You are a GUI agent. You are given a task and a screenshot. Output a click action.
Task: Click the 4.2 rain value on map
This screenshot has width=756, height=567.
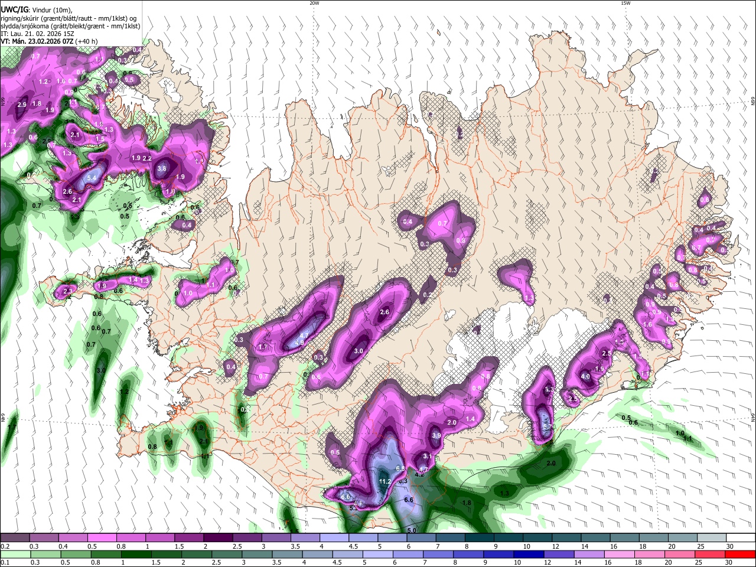pyautogui.click(x=420, y=474)
